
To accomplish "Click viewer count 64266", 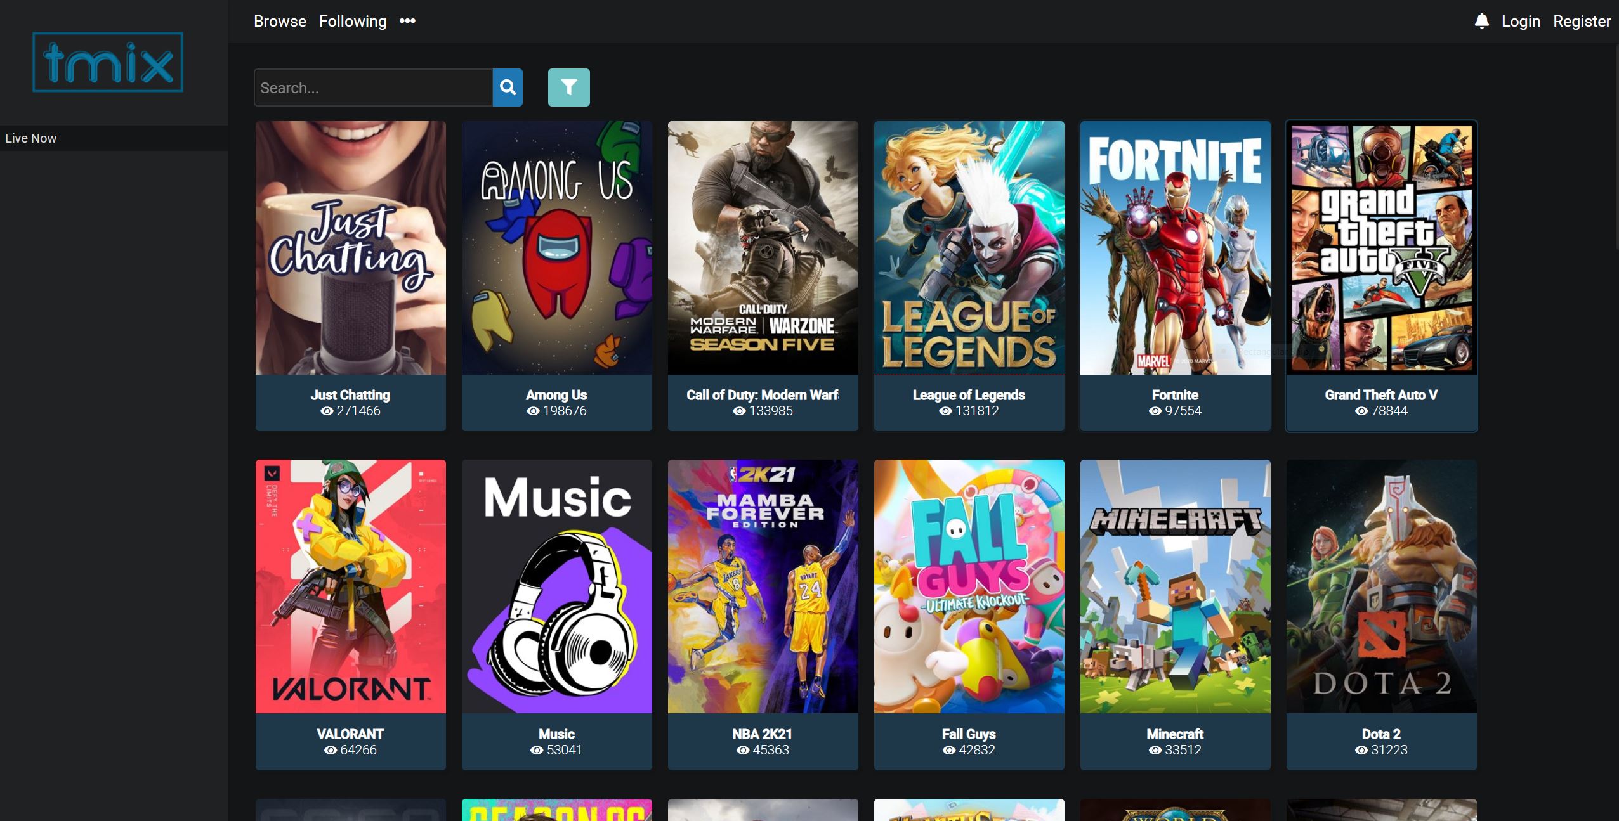I will point(358,750).
